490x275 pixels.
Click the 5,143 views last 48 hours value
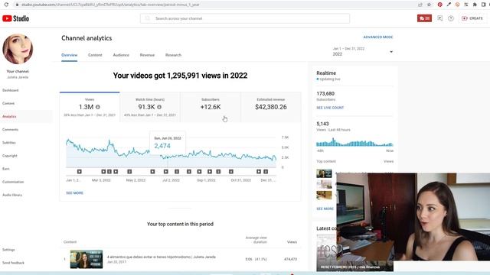(x=322, y=124)
